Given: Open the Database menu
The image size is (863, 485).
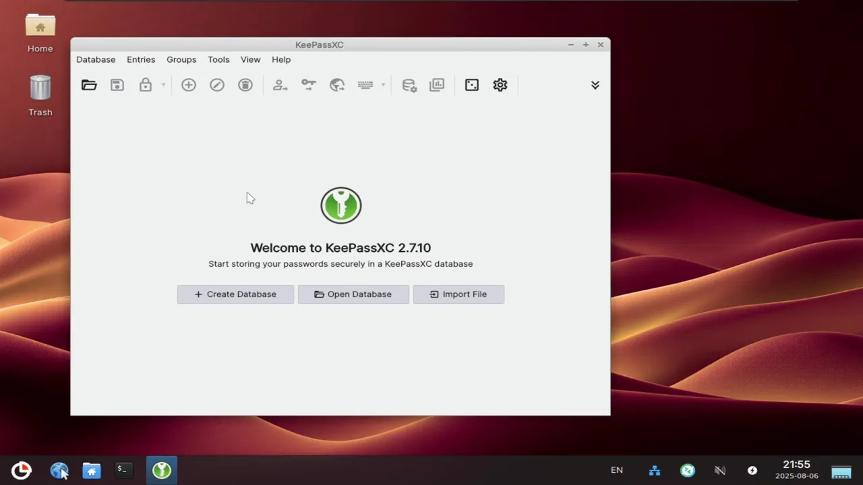Looking at the screenshot, I should point(96,59).
